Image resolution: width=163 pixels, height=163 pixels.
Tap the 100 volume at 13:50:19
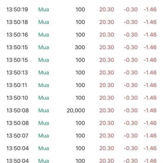80,10
